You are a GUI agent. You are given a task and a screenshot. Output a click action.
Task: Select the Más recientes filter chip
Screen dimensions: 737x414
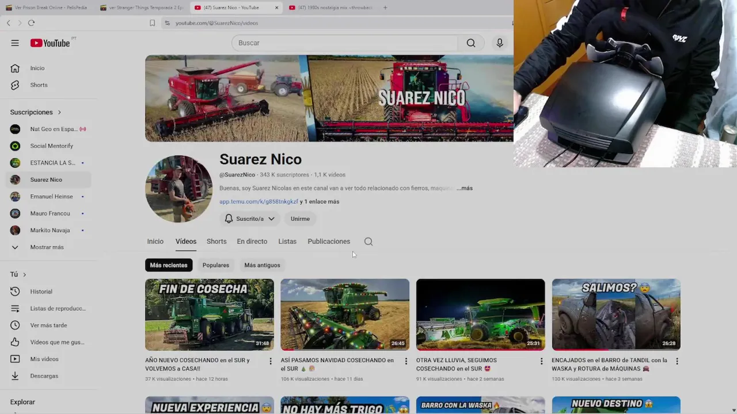[169, 265]
